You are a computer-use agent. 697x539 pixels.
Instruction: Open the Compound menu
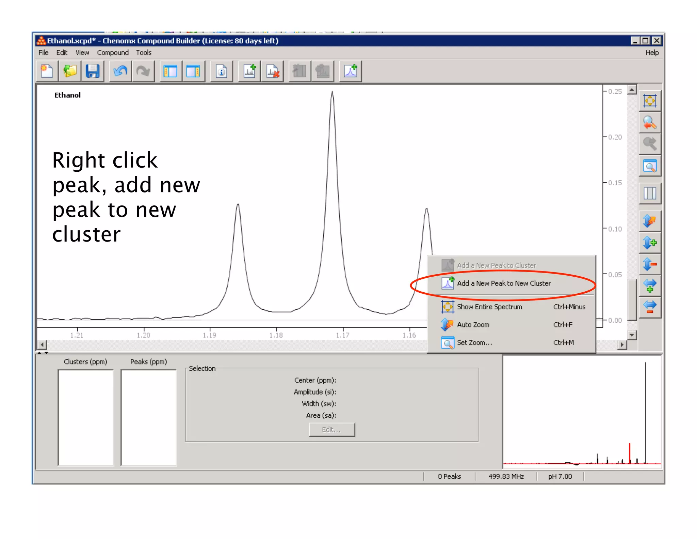113,52
